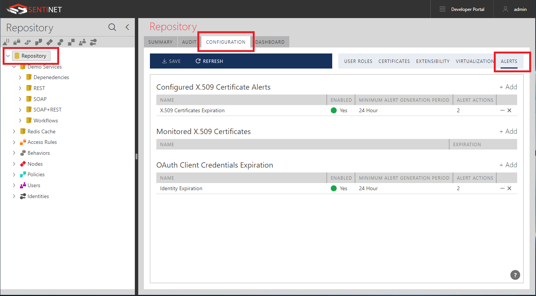Viewport: 536px width, 296px height.
Task: Expand the SOAP folder chevron
Action: (20, 99)
